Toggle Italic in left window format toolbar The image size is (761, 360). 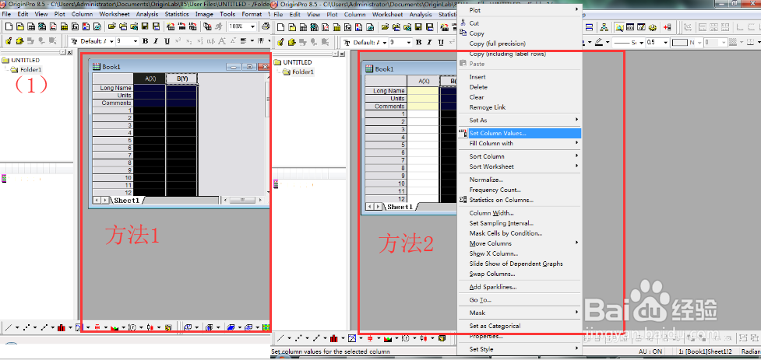click(157, 41)
